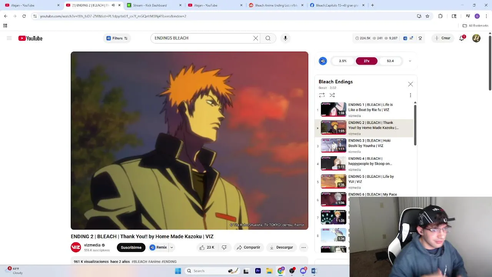This screenshot has height=277, width=492.
Task: Open the vizmedia channel name link
Action: pyautogui.click(x=92, y=245)
